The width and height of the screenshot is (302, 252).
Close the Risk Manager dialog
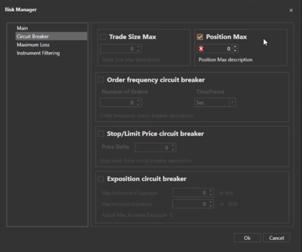coord(291,10)
